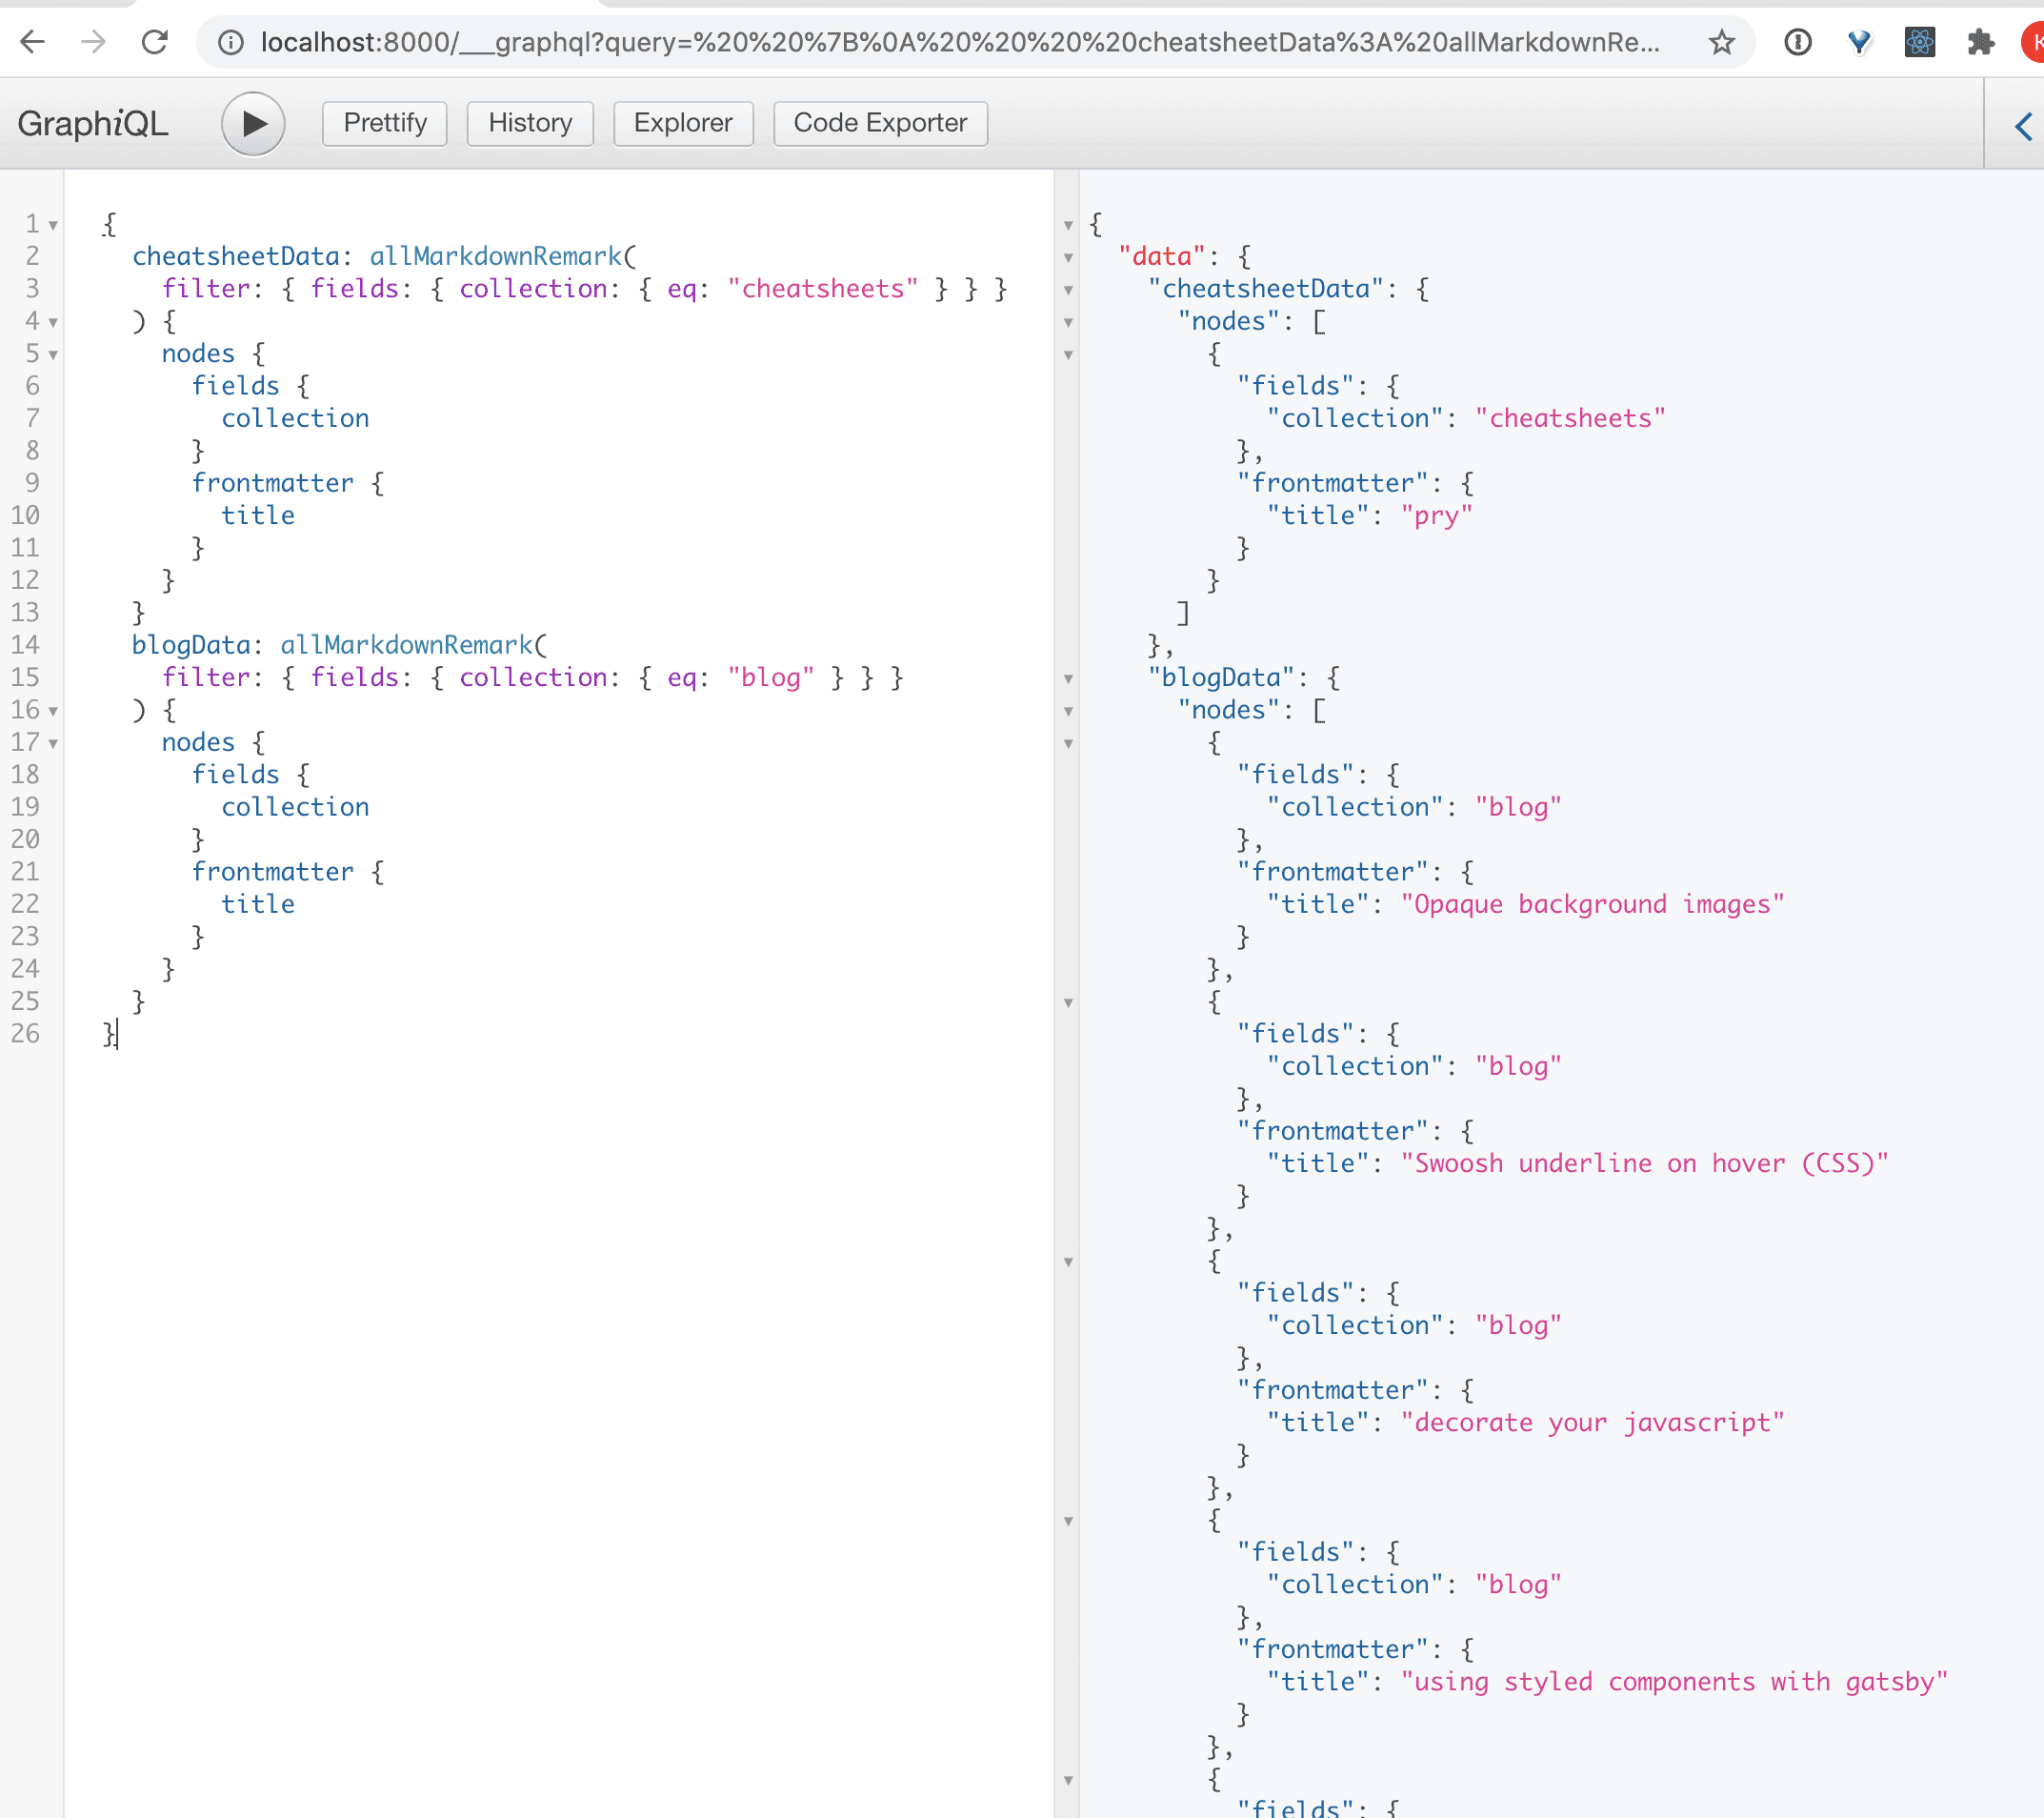This screenshot has width=2044, height=1818.
Task: Bookmark the page with the star icon
Action: (x=1721, y=42)
